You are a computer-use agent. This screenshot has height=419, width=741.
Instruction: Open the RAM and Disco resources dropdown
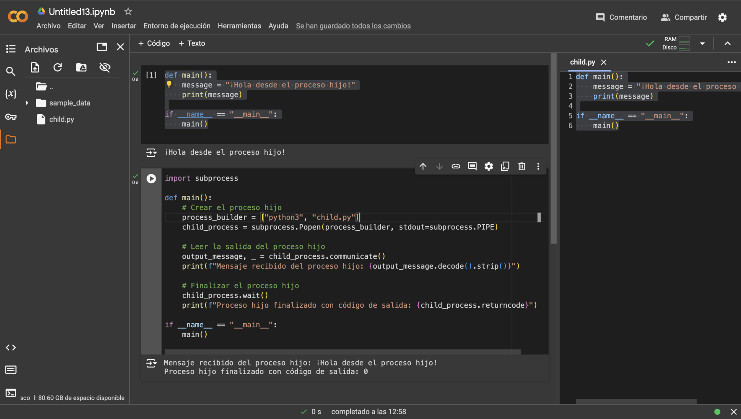tap(702, 43)
